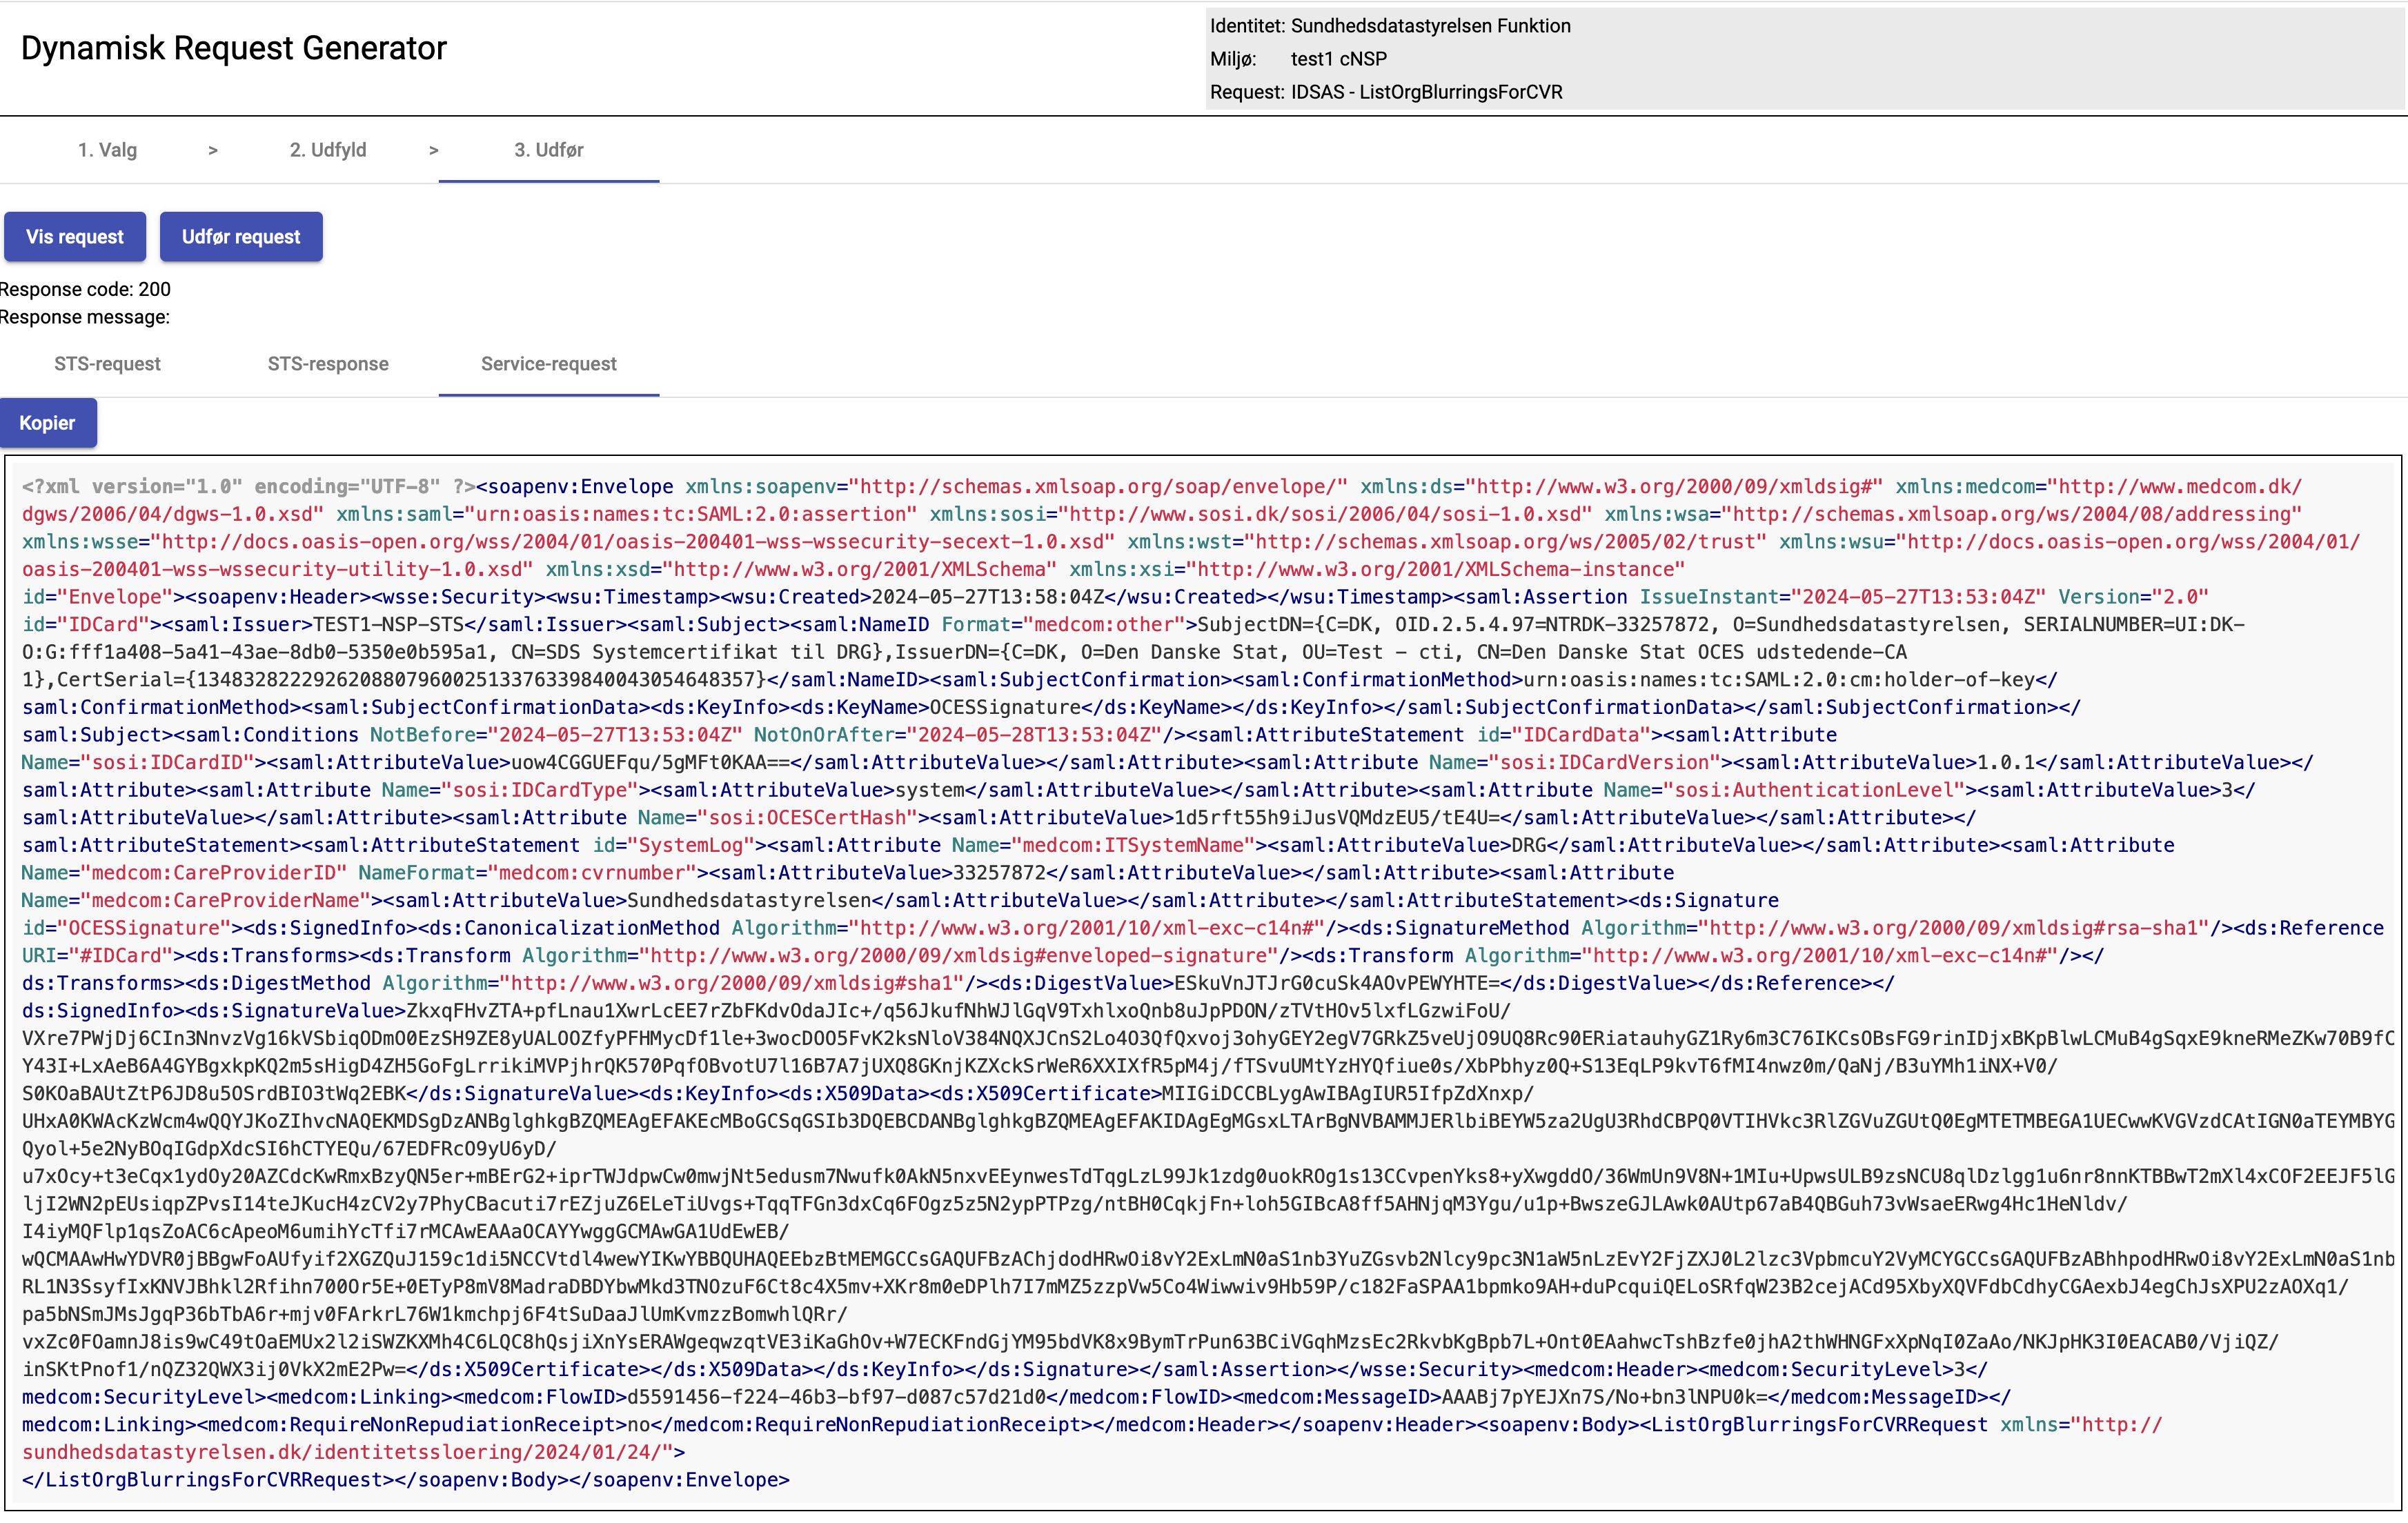Switch to the STS-request tab
This screenshot has width=2408, height=1523.
tap(107, 364)
